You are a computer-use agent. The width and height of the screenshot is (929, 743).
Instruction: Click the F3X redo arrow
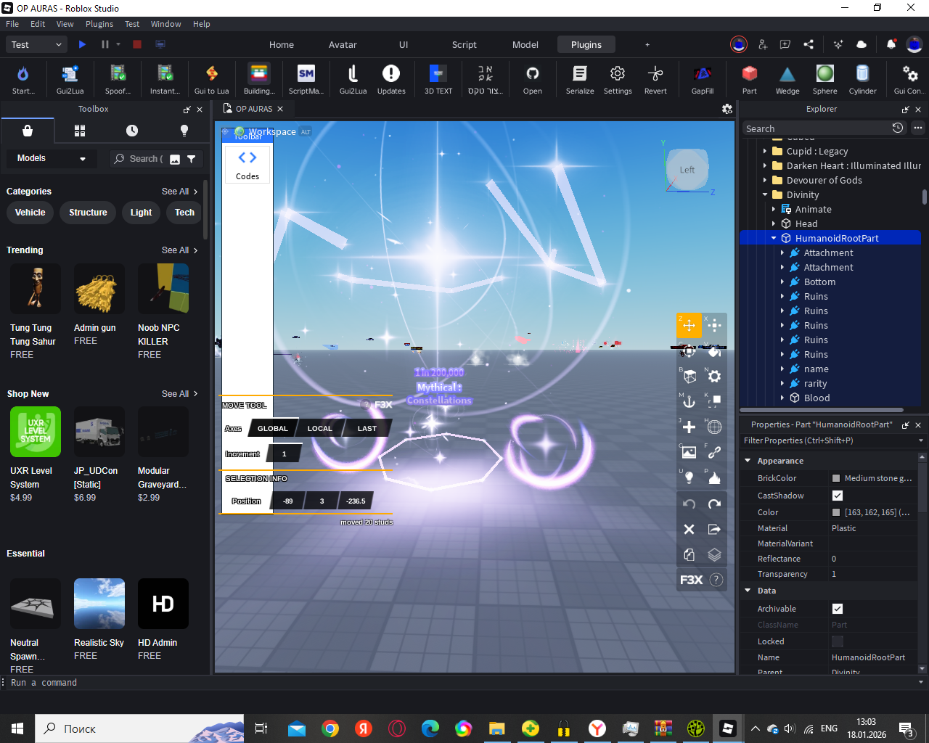point(714,504)
